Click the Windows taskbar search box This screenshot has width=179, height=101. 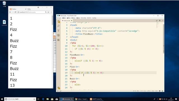click(x=20, y=99)
